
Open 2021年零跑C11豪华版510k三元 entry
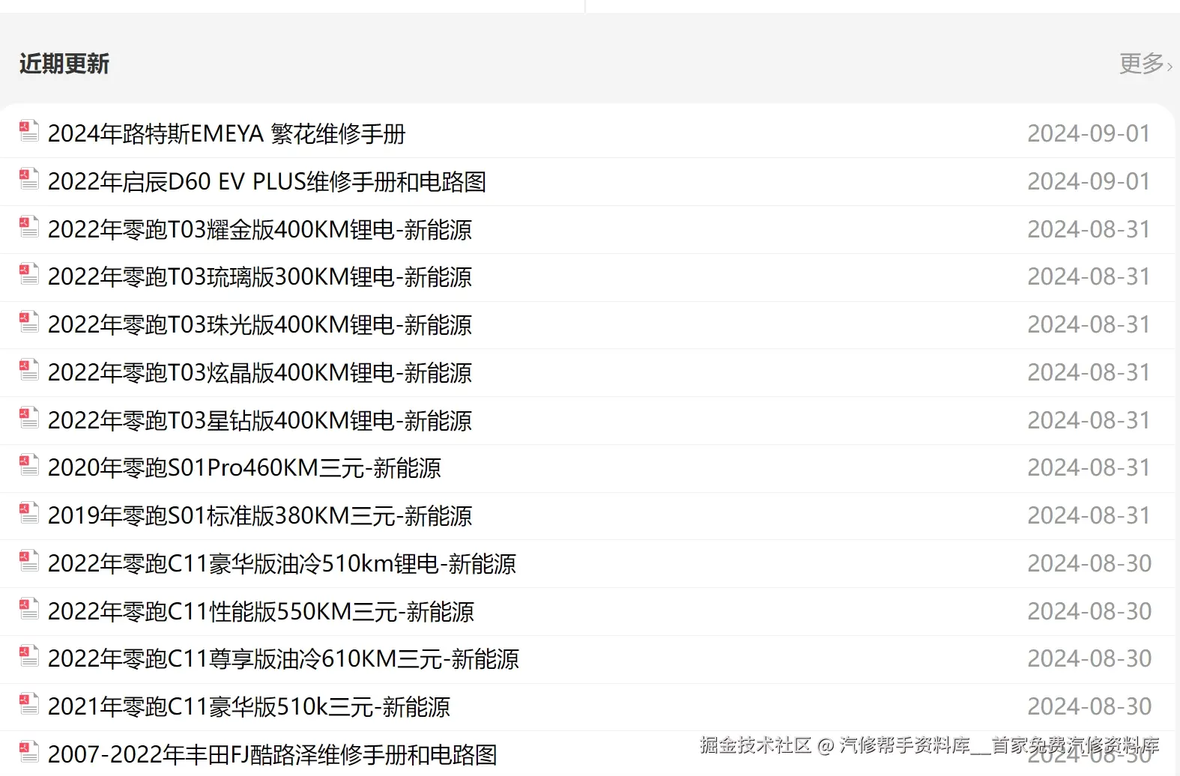249,706
